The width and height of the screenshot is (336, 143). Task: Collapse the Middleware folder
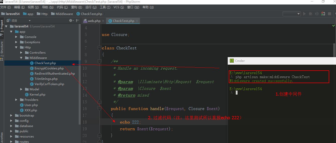click(21, 58)
